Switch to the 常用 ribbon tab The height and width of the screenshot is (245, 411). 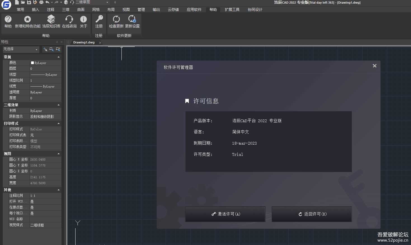tap(20, 10)
